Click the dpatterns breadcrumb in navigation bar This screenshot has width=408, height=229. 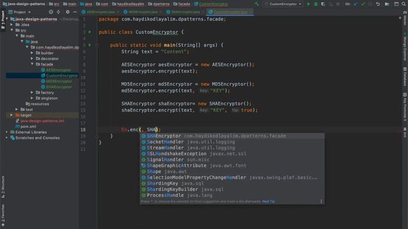click(159, 4)
